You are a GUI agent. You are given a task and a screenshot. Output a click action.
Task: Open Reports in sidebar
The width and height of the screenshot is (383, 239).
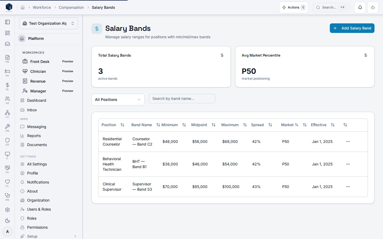click(x=49, y=136)
